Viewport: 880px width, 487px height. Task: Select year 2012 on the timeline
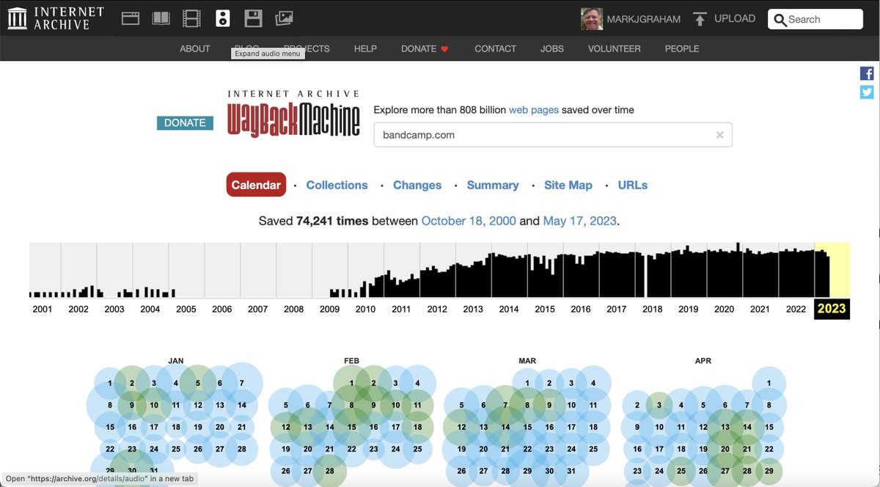437,309
